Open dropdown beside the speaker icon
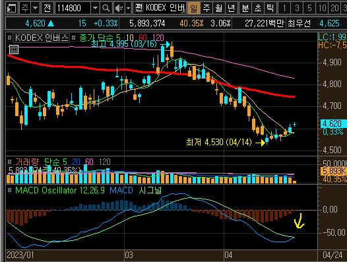Viewport: 347px width, 262px height. tap(129, 9)
